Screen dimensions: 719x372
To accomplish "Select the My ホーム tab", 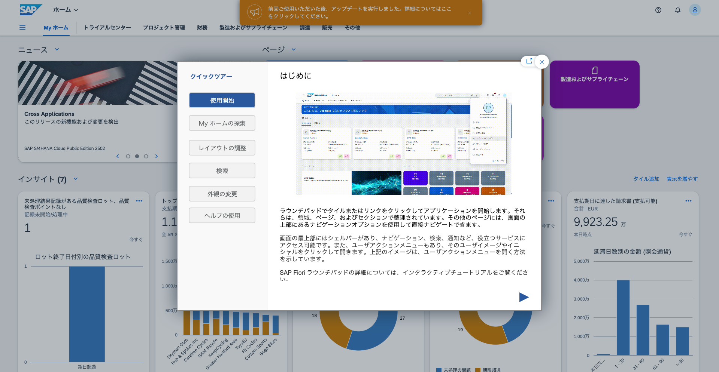I will pyautogui.click(x=56, y=28).
